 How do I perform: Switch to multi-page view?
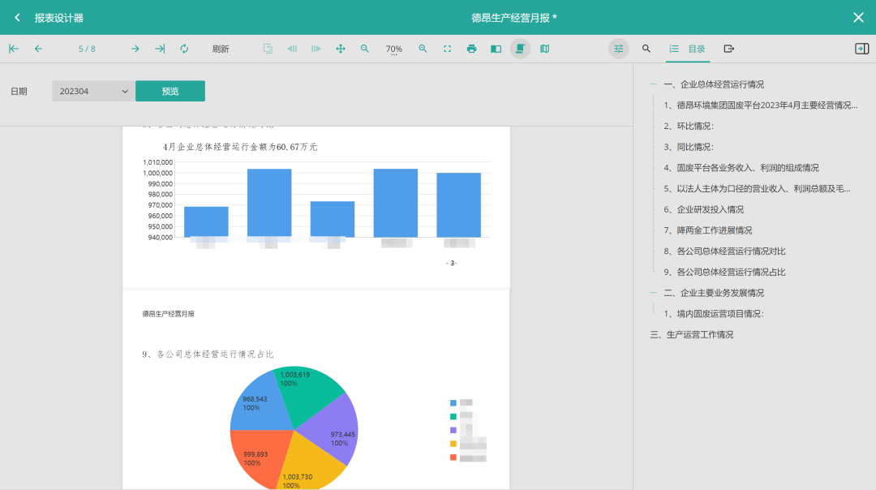tap(545, 49)
